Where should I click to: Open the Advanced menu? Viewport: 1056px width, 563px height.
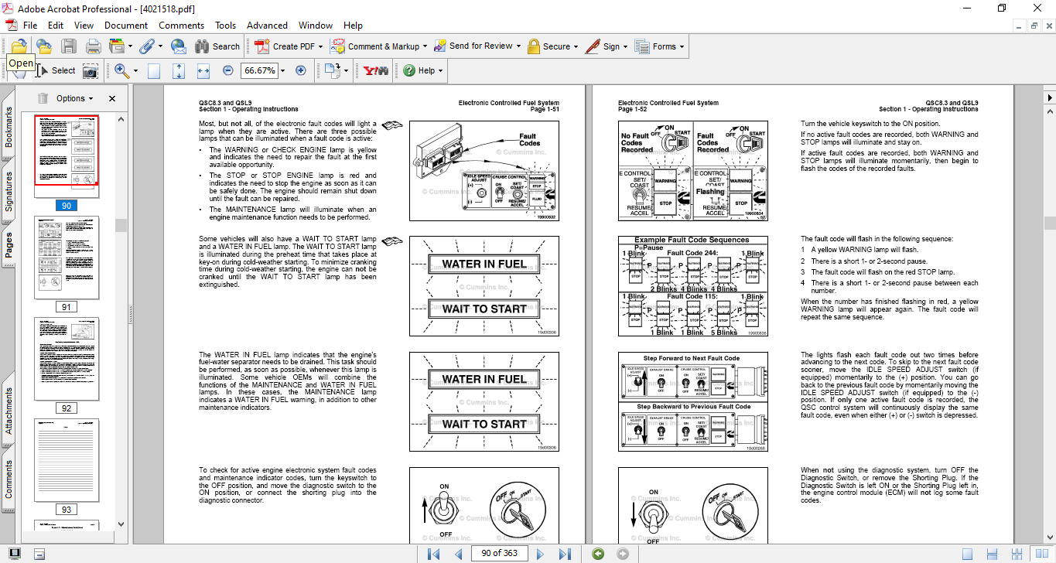267,26
